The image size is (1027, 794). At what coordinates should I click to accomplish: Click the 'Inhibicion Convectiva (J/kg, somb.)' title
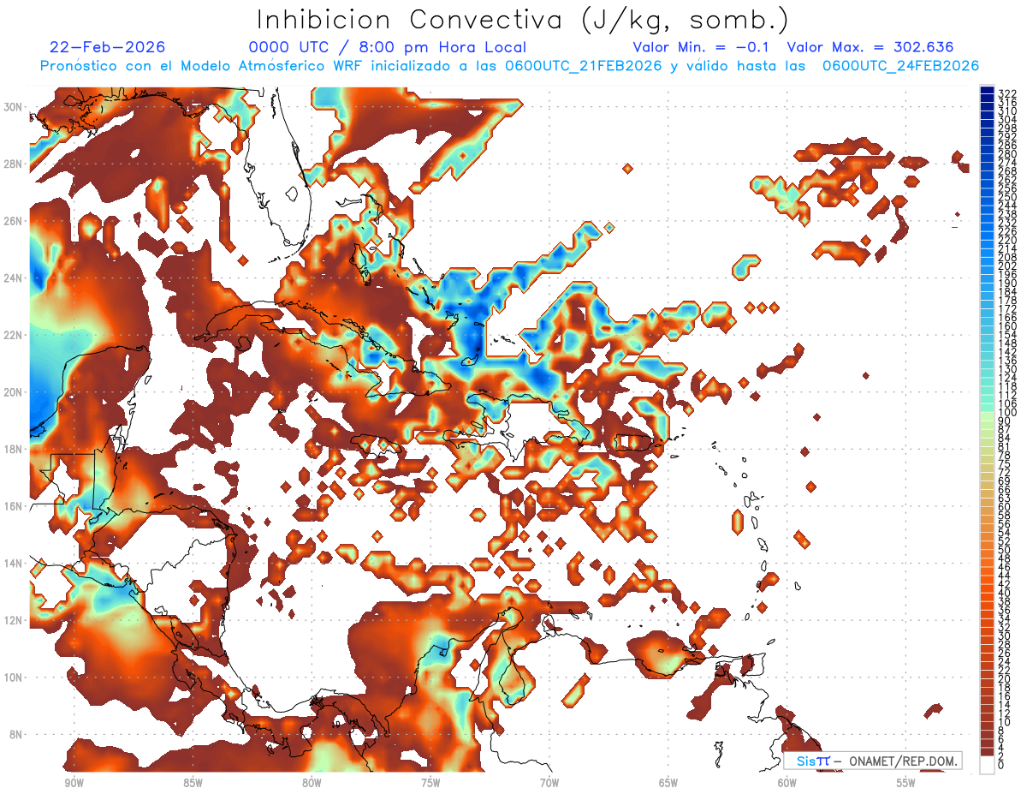(x=523, y=20)
